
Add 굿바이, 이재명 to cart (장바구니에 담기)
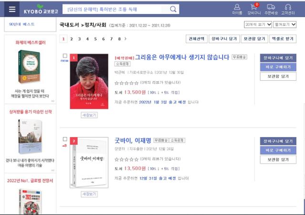(278, 141)
